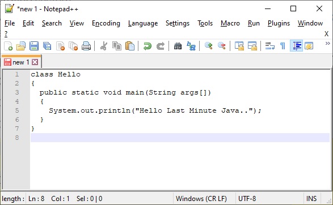The height and width of the screenshot is (205, 333).
Task: Open the Edit menu
Action: (x=28, y=23)
